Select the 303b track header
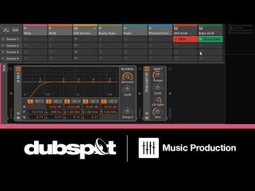 (60, 30)
